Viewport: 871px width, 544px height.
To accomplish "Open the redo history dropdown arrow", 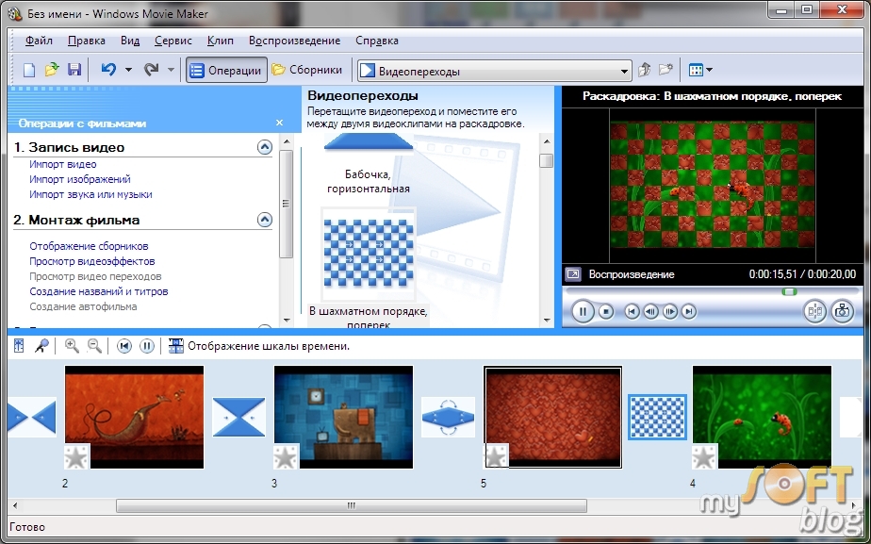I will [x=172, y=71].
